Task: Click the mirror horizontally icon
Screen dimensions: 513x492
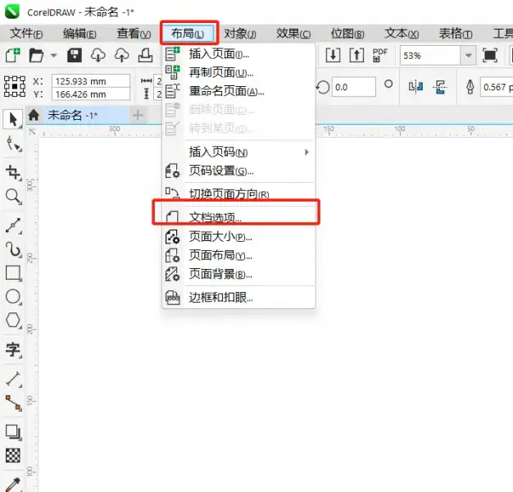Action: click(x=415, y=87)
